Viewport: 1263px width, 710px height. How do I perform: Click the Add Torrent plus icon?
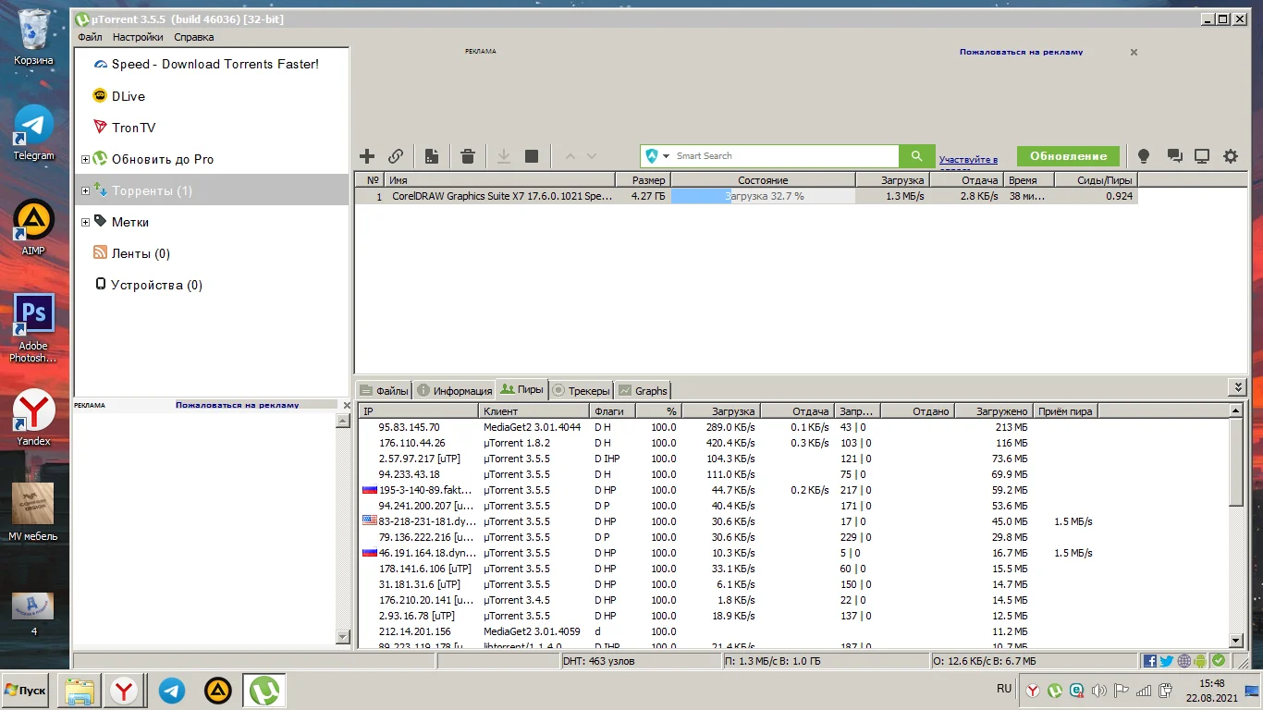pyautogui.click(x=367, y=156)
